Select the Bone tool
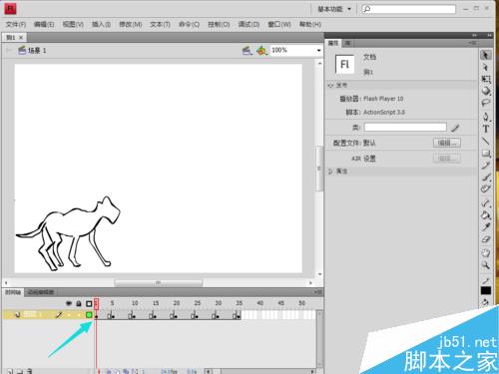The width and height of the screenshot is (499, 374). click(x=486, y=202)
